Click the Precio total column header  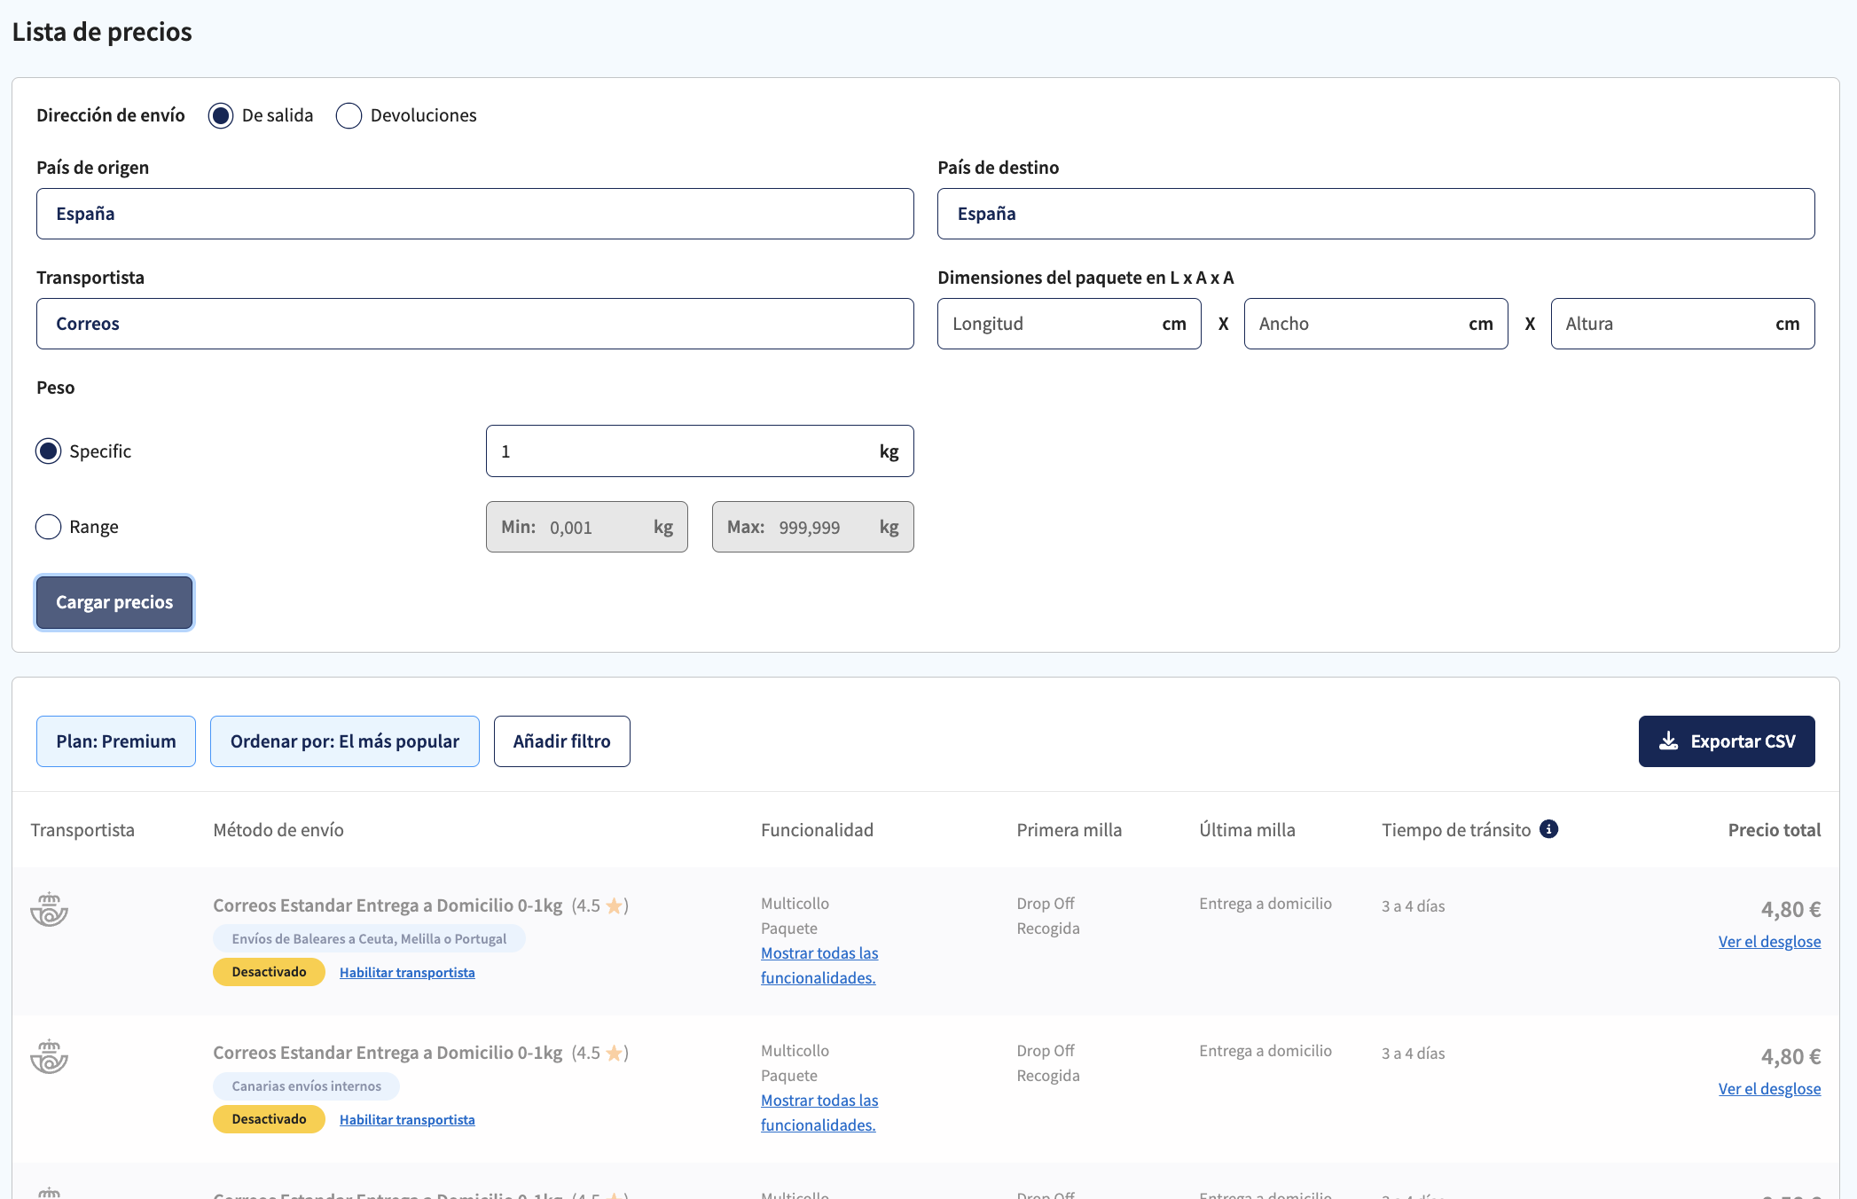[x=1774, y=830]
